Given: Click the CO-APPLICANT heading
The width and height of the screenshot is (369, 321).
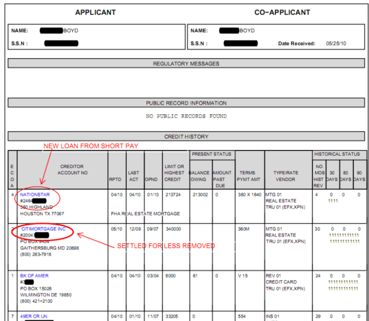Looking at the screenshot, I should (x=282, y=12).
